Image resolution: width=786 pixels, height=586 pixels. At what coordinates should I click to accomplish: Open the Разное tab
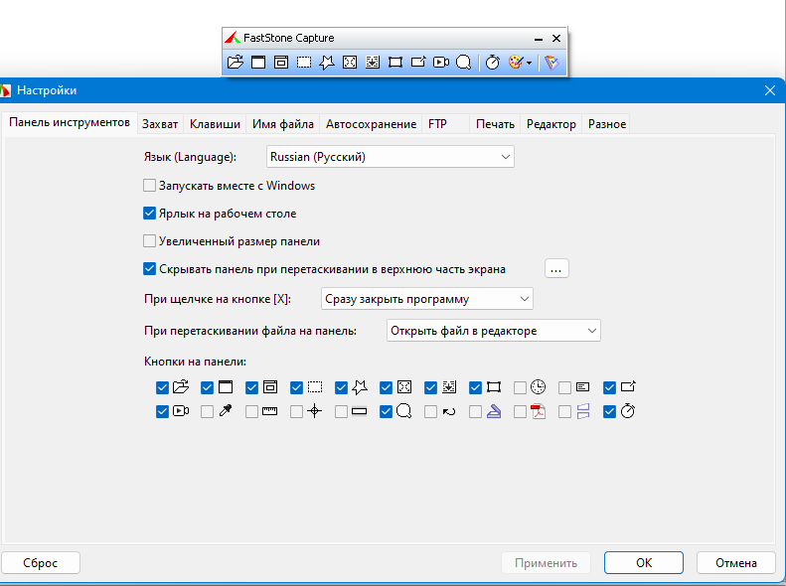[x=607, y=124]
